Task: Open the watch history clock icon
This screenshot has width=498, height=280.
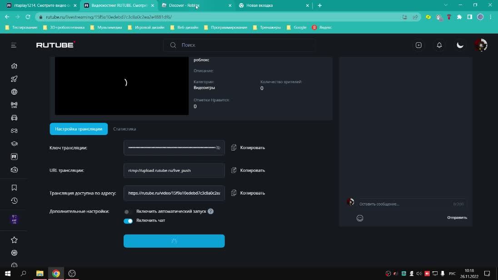Action: (14, 201)
